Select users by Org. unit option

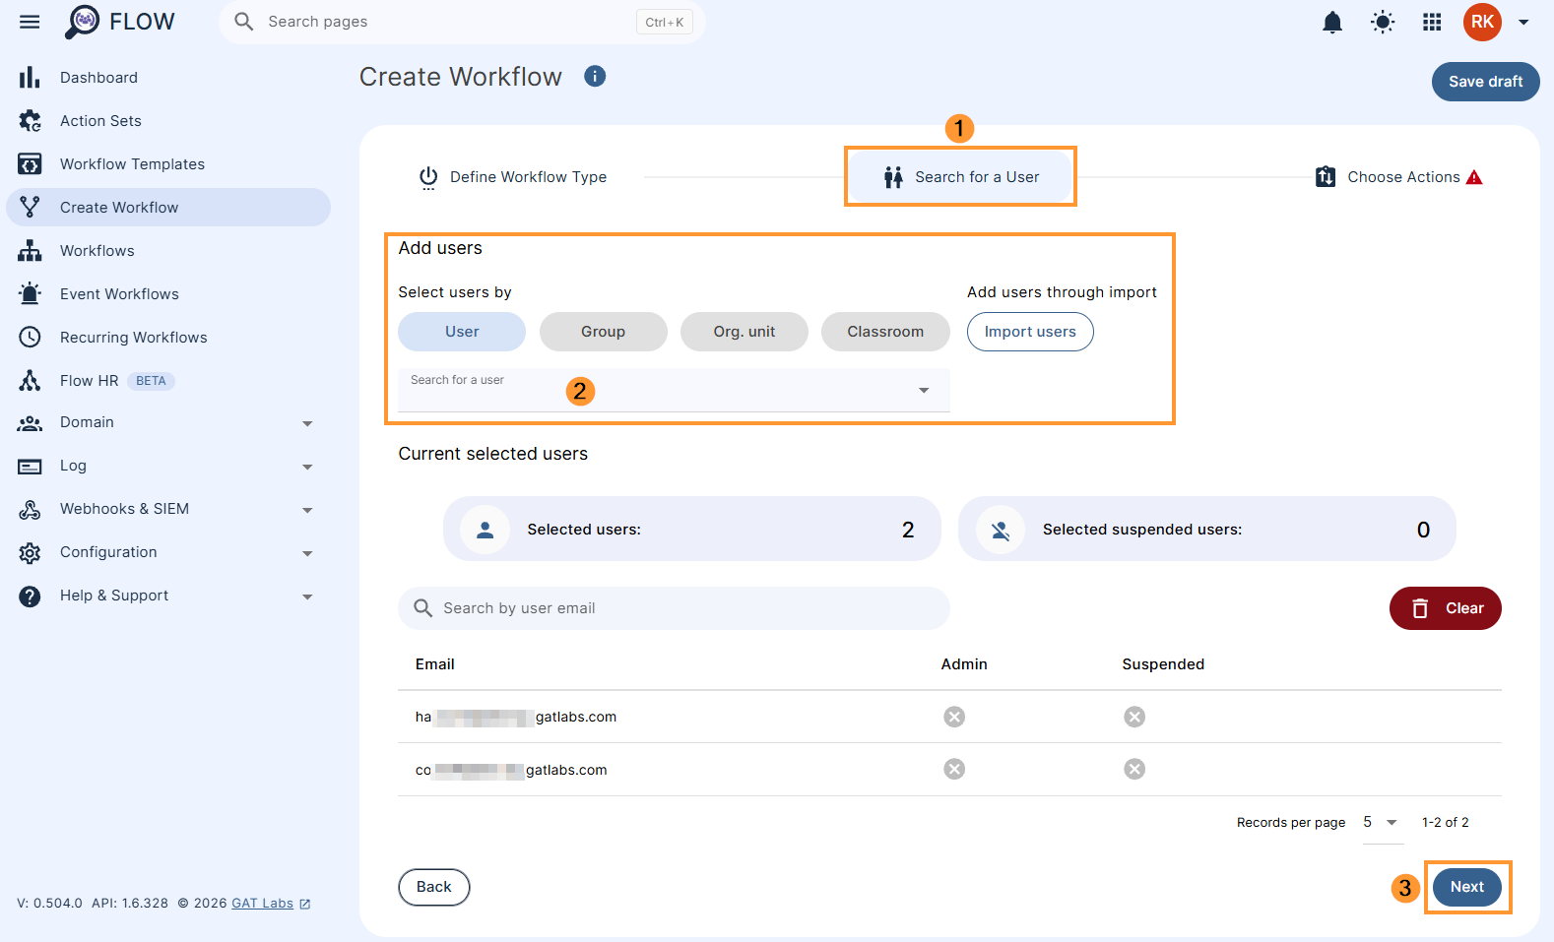click(x=745, y=332)
